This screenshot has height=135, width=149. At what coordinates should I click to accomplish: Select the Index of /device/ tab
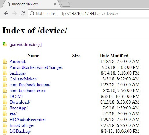click(x=31, y=4)
